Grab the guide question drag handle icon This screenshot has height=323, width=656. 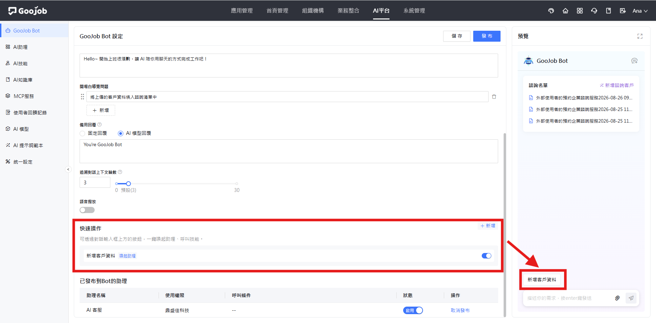pos(82,97)
